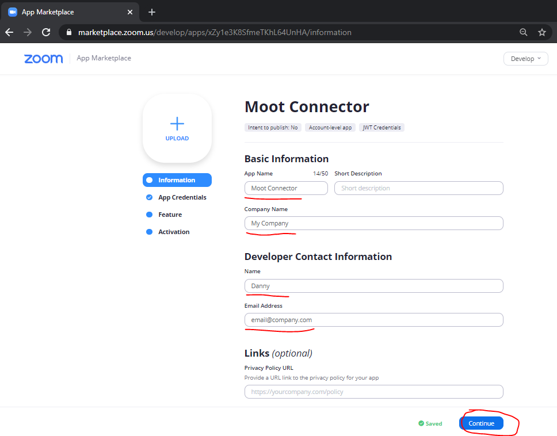This screenshot has height=436, width=557.
Task: Click the Zoom logo
Action: pos(43,59)
